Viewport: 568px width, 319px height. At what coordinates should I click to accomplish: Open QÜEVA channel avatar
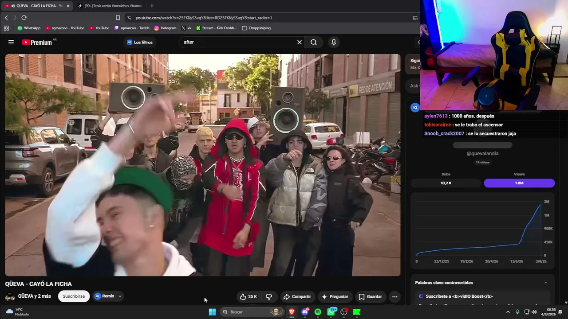pos(10,296)
